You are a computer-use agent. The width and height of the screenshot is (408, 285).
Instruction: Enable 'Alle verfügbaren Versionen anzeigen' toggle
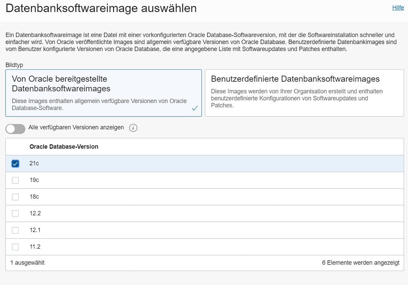pyautogui.click(x=15, y=129)
